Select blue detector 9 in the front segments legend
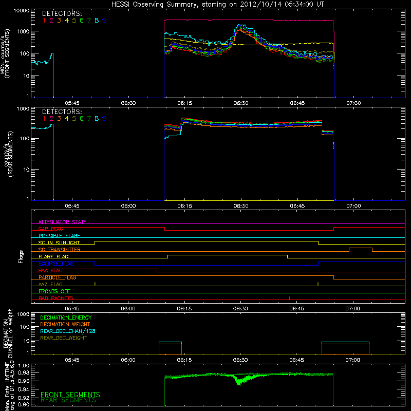Viewport: 411px width, 411px height. pyautogui.click(x=104, y=21)
